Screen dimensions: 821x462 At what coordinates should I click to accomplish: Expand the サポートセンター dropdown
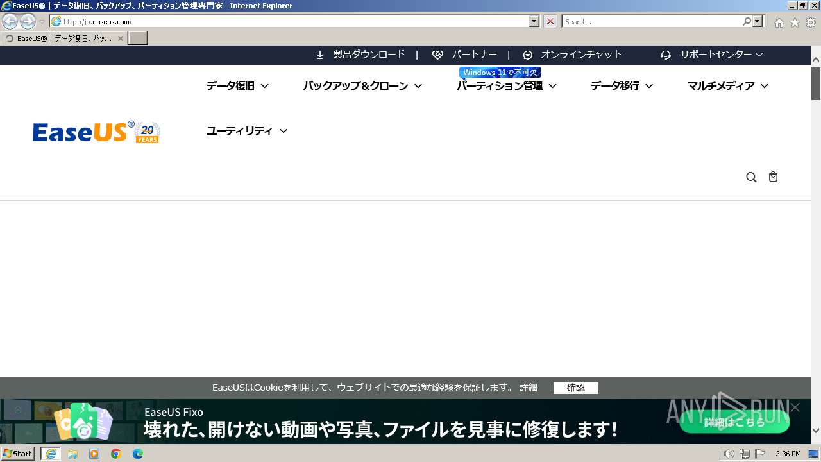pos(721,55)
